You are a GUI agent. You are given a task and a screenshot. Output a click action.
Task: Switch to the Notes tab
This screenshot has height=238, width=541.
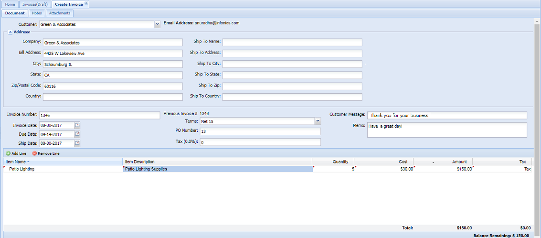pos(37,13)
